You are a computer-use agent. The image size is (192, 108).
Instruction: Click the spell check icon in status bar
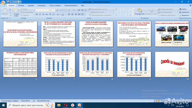point(34,101)
